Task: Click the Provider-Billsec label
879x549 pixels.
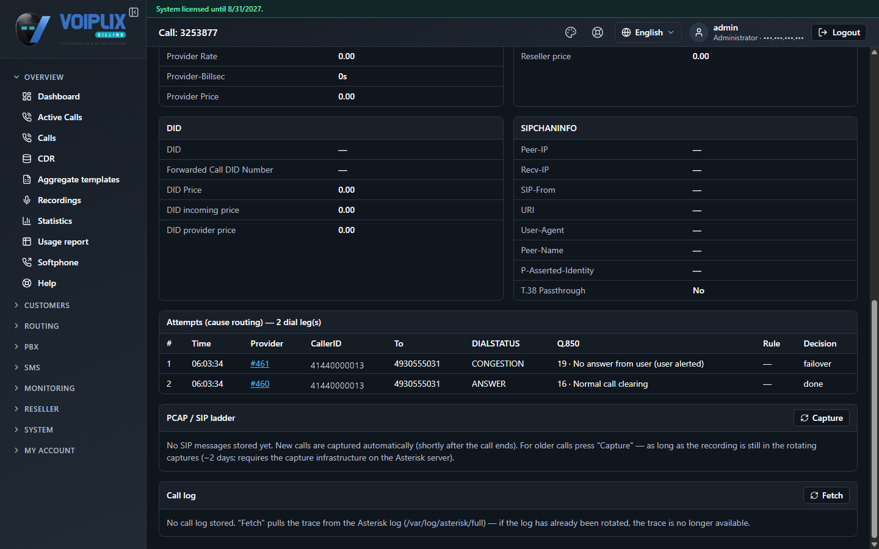Action: click(x=195, y=76)
